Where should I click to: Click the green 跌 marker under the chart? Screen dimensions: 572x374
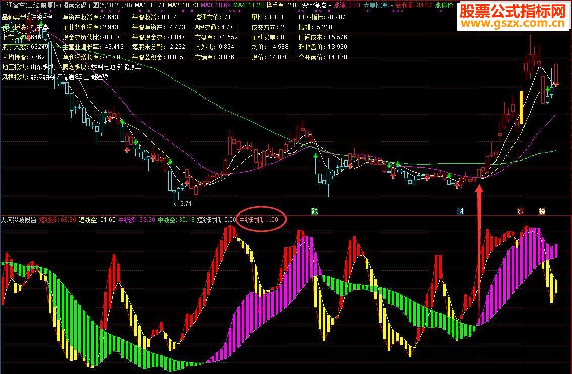314,211
